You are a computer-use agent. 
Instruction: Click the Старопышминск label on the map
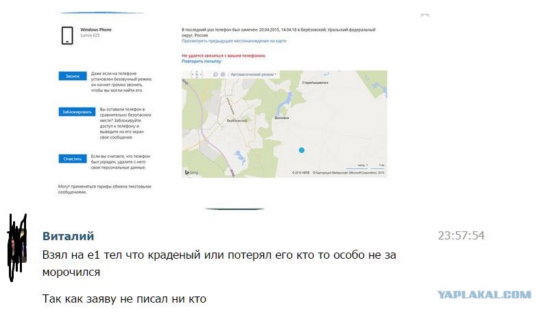[315, 82]
